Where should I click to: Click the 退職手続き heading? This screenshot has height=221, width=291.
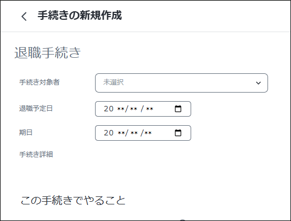coord(48,53)
